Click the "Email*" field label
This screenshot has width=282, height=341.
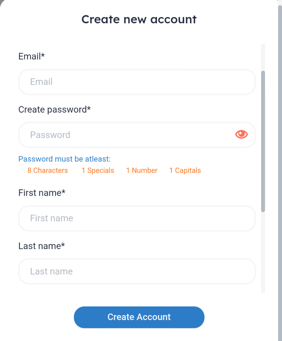[32, 56]
